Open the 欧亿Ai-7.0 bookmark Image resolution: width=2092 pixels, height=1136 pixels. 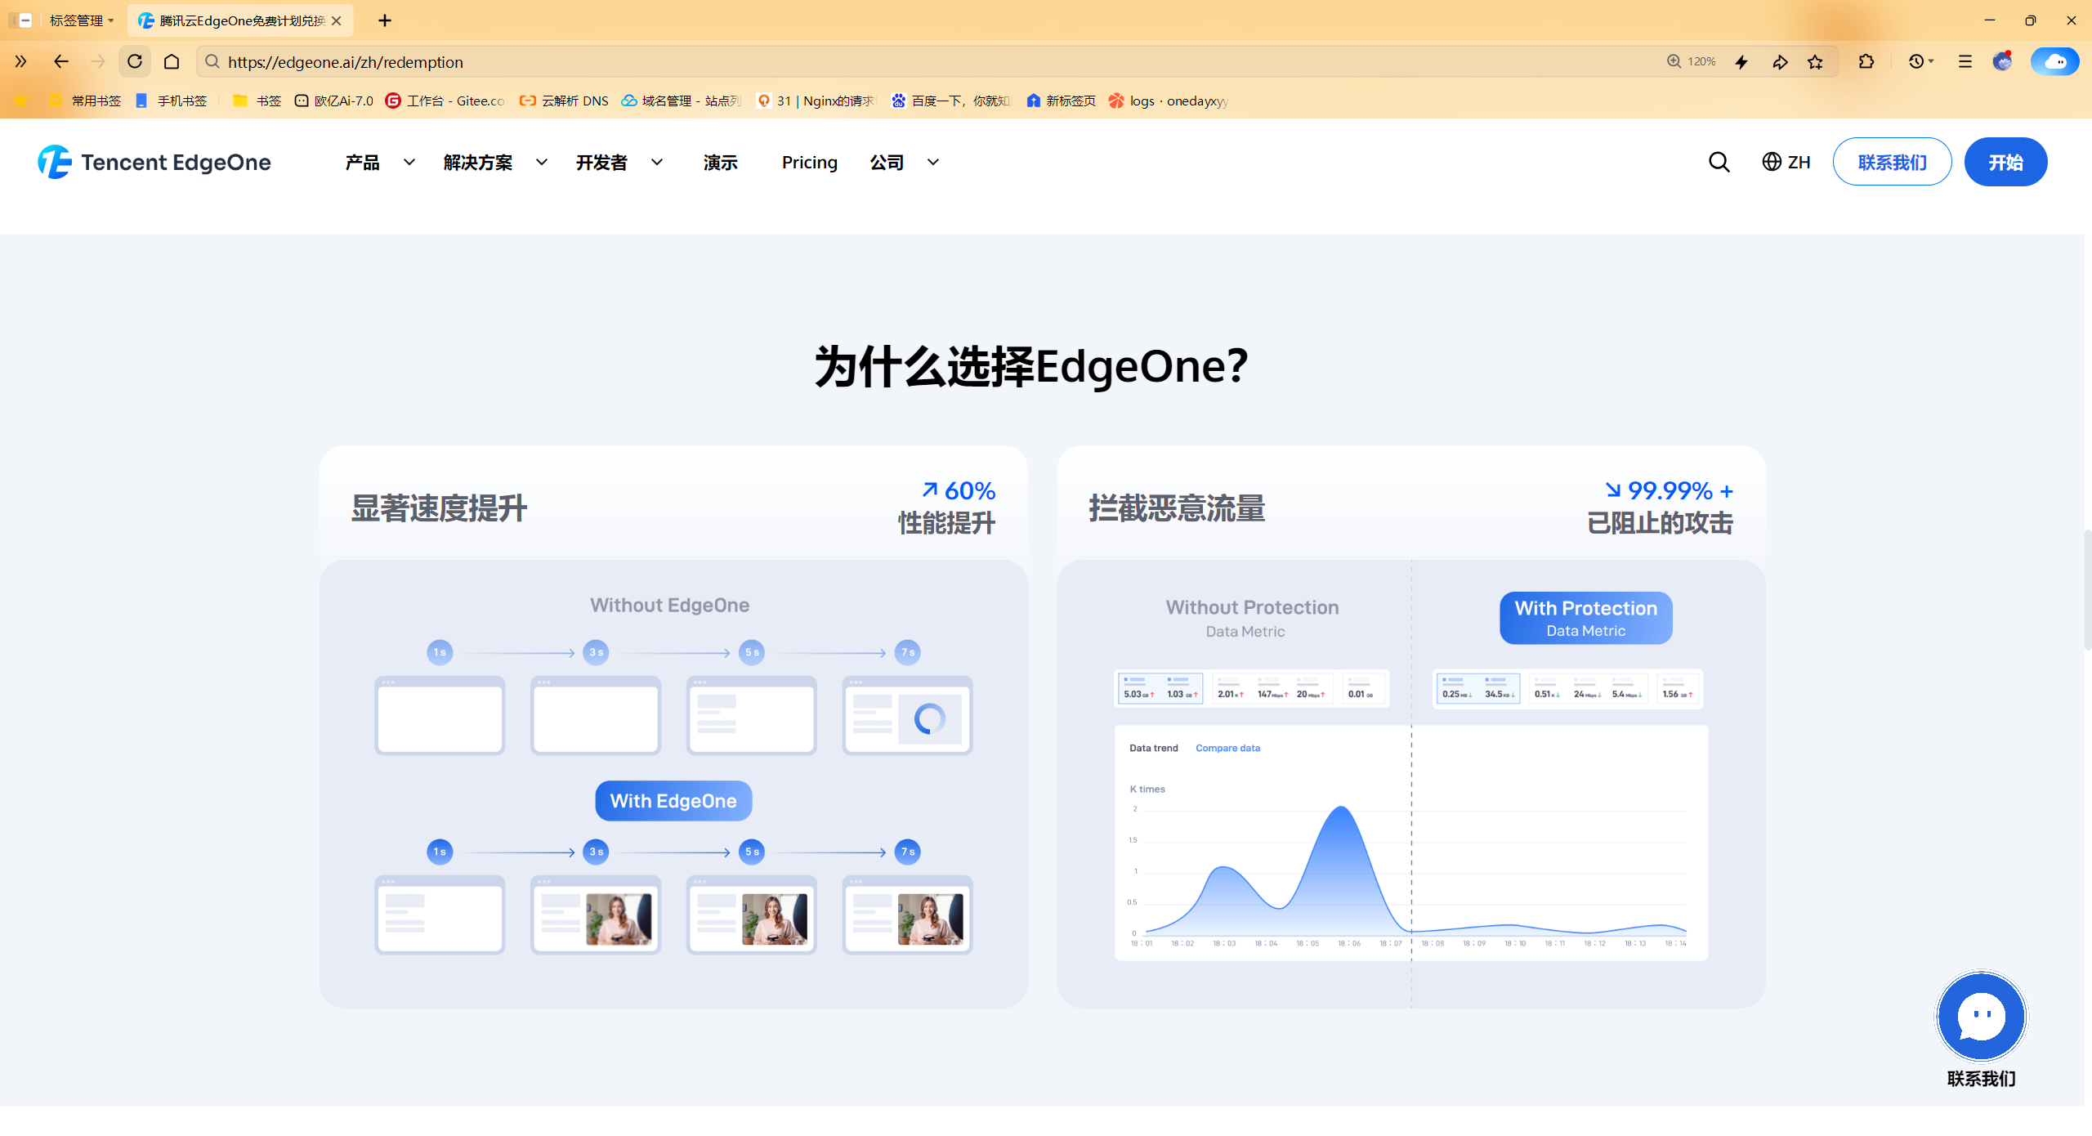(x=333, y=101)
